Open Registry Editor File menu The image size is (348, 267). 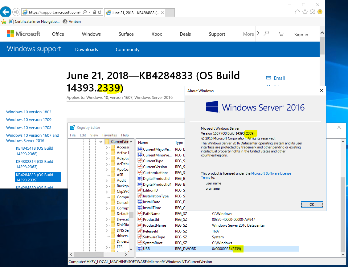73,135
